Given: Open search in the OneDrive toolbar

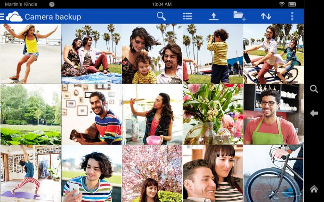Looking at the screenshot, I should 161,16.
